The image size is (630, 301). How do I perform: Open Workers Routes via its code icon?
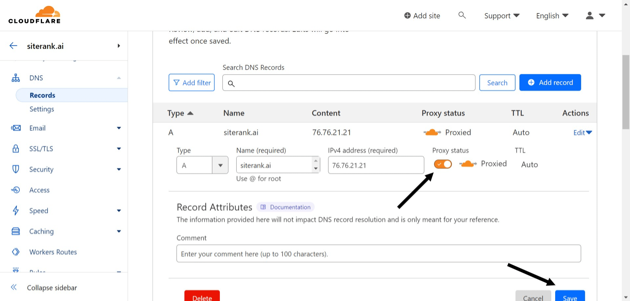(15, 252)
